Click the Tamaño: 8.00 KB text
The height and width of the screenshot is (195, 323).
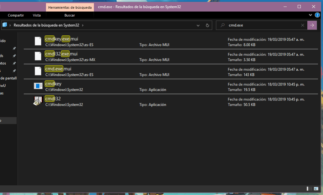241,45
